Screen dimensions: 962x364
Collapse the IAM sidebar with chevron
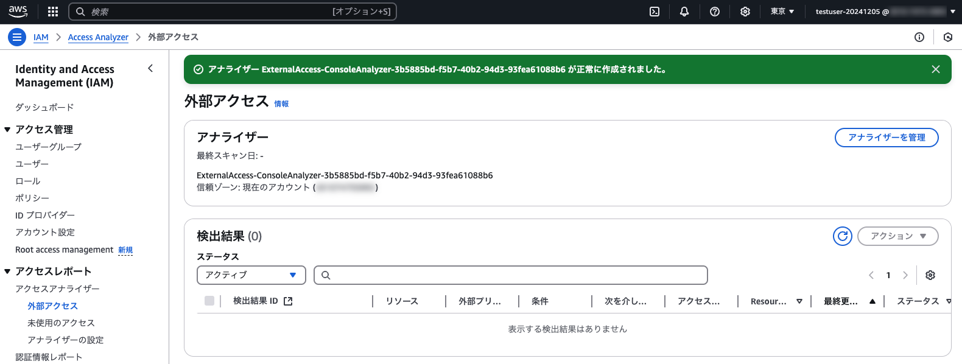150,68
